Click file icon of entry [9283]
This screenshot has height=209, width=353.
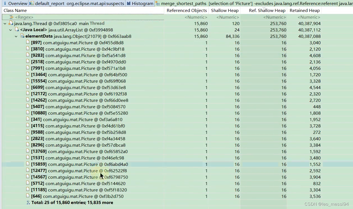pos(28,55)
